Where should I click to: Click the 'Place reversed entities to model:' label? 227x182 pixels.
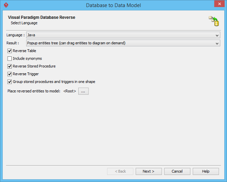pyautogui.click(x=34, y=91)
